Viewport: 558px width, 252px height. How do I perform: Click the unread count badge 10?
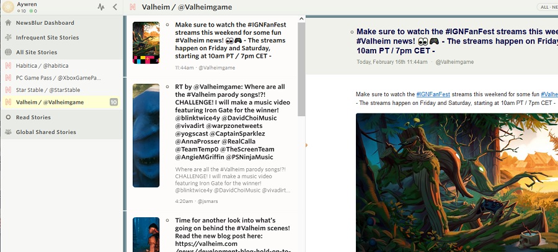coord(113,102)
